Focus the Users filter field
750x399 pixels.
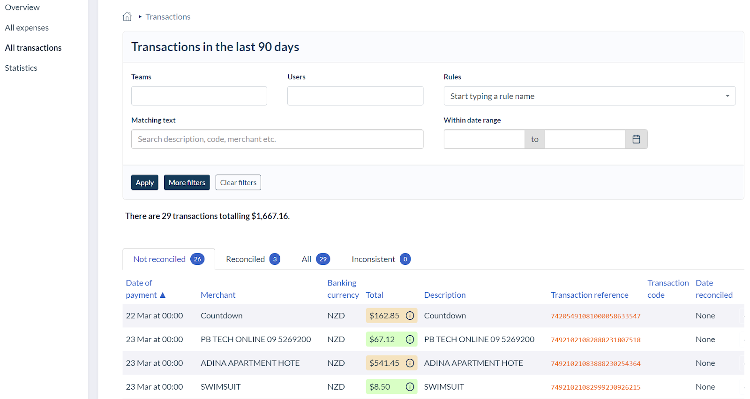pyautogui.click(x=355, y=96)
